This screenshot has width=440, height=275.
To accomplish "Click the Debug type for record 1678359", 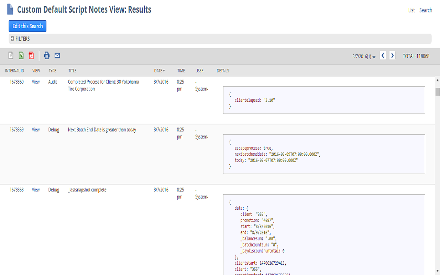I will [x=54, y=130].
